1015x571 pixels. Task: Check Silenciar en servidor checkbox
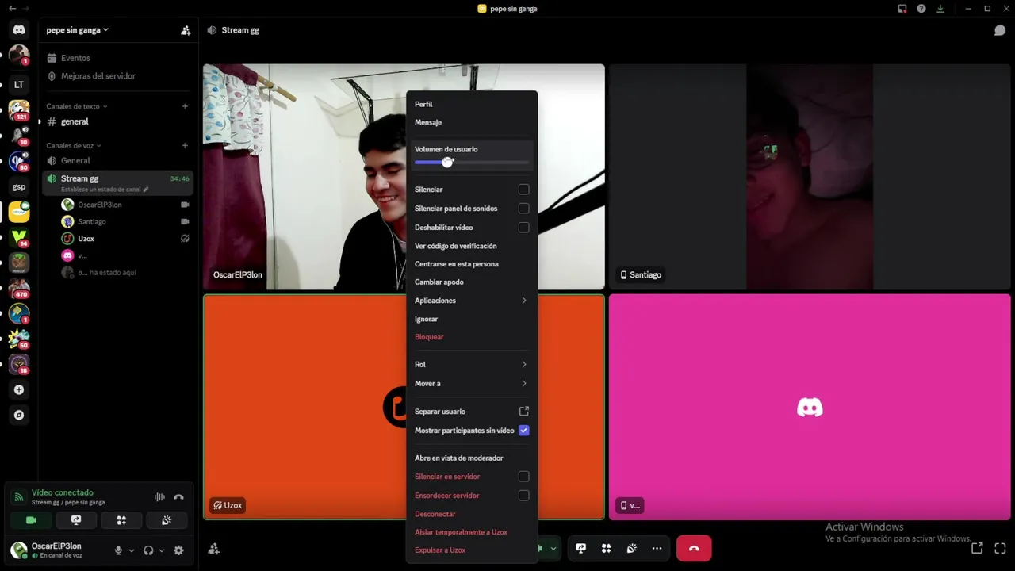[523, 477]
